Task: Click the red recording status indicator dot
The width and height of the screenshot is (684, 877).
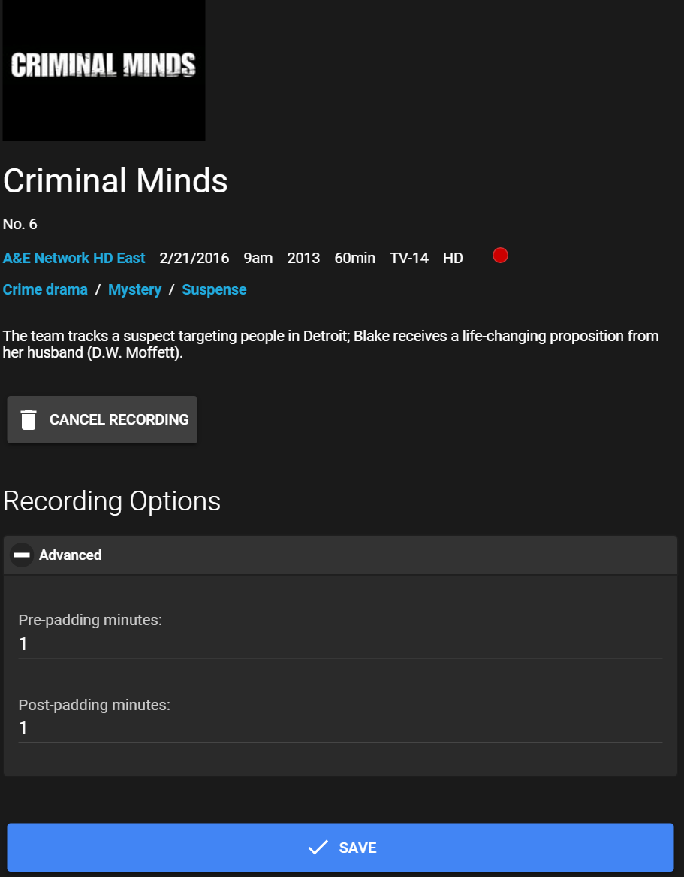Action: pos(500,256)
